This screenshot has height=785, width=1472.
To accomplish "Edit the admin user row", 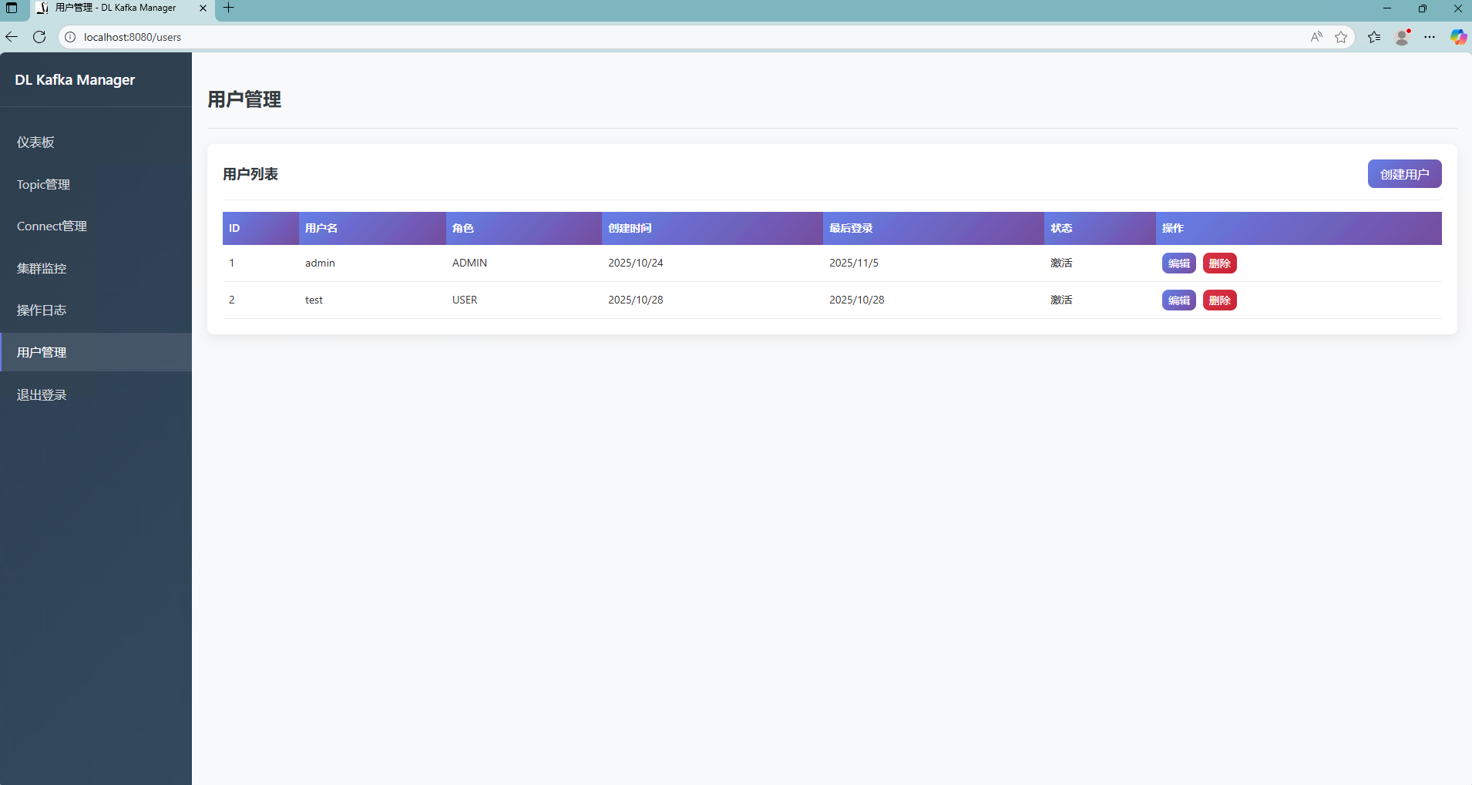I will (x=1178, y=263).
